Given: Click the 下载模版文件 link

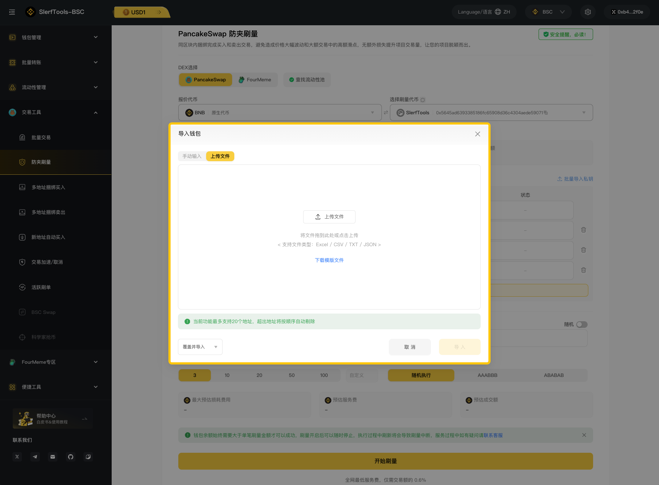Looking at the screenshot, I should (x=329, y=260).
